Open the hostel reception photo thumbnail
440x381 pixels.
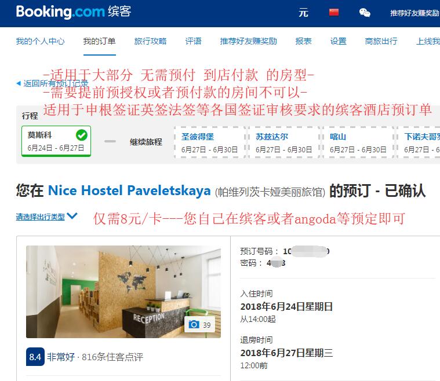[x=123, y=292]
